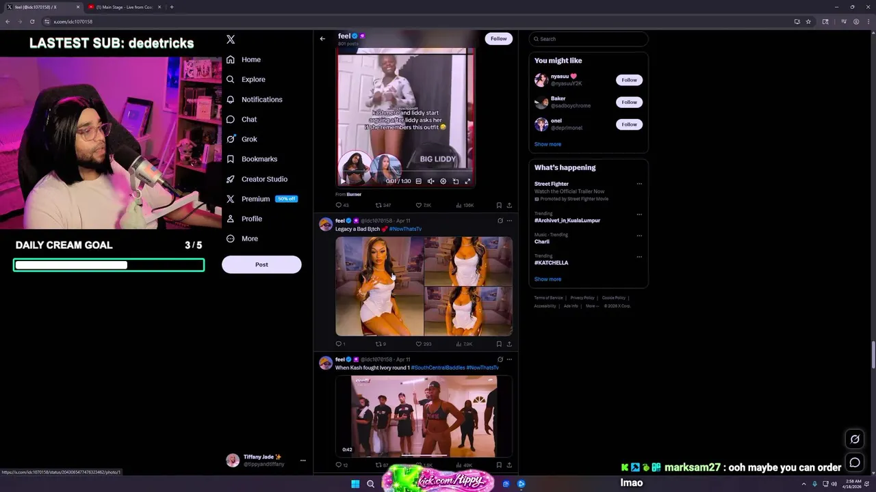Open Premium 50% off offer
Viewport: 876px width, 492px height.
point(261,199)
